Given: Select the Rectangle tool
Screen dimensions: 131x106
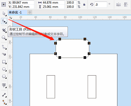Looking at the screenshot, I should pyautogui.click(x=4, y=62).
